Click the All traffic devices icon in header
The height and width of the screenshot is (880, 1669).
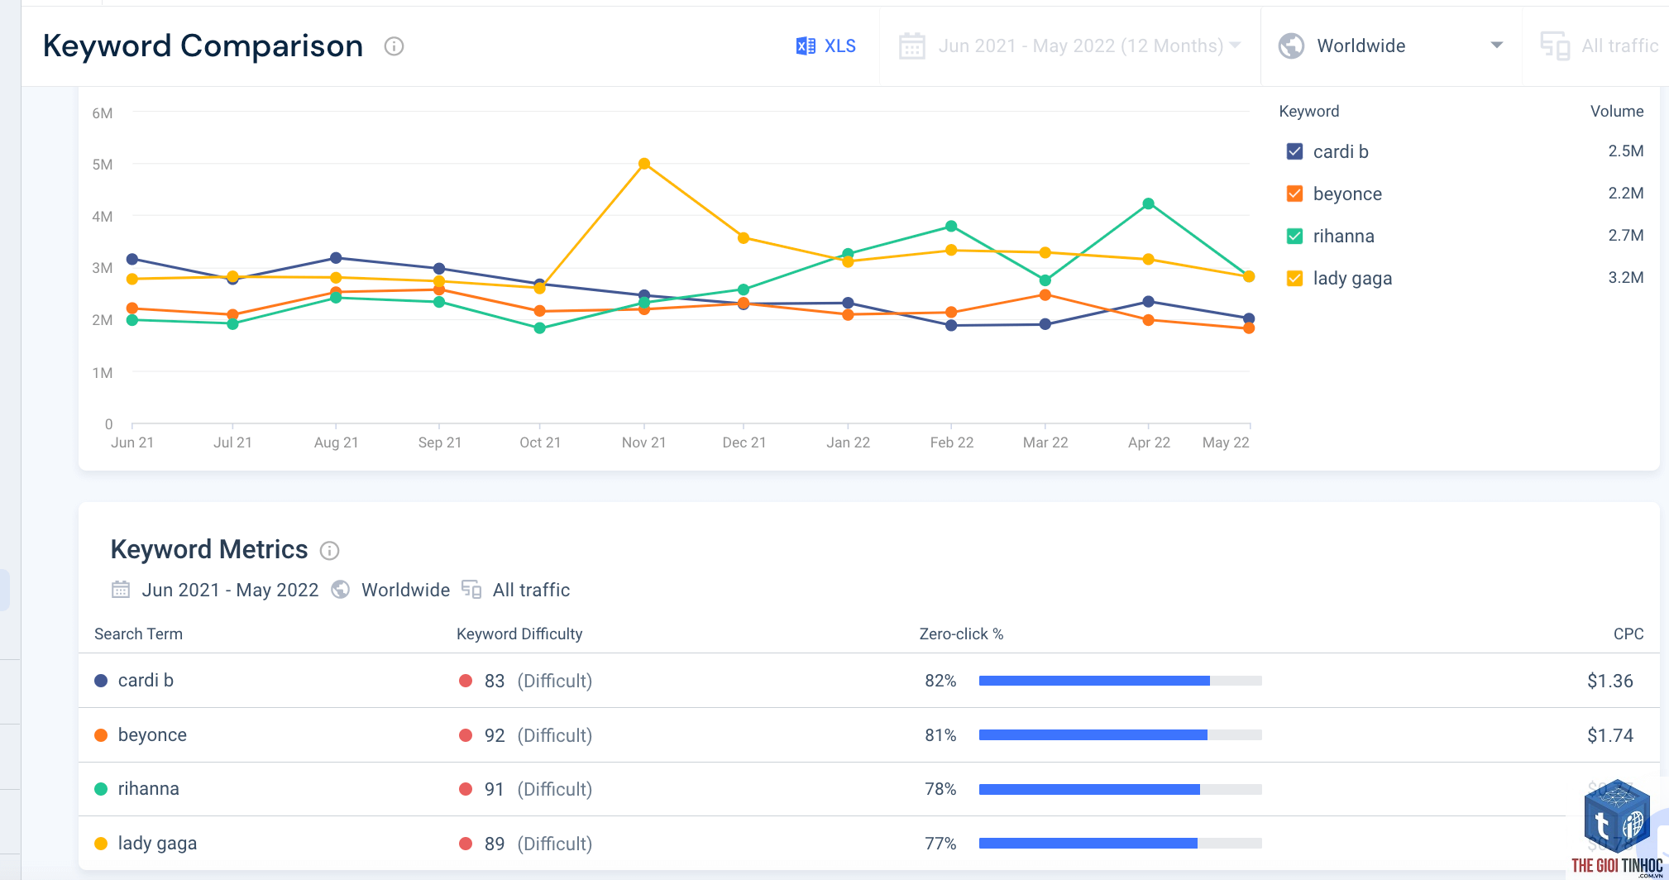point(1555,46)
